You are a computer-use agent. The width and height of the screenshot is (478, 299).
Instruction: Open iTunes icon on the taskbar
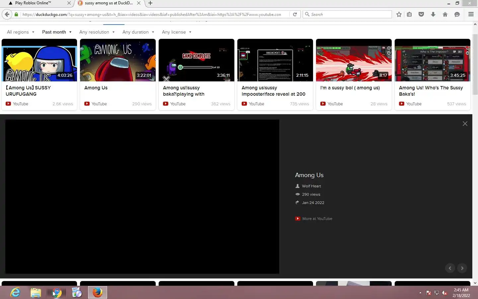click(x=77, y=292)
